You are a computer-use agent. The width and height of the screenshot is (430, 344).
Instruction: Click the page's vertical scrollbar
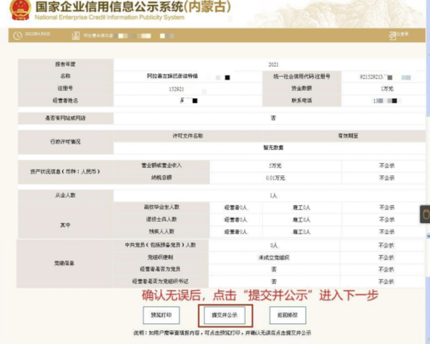(x=428, y=172)
